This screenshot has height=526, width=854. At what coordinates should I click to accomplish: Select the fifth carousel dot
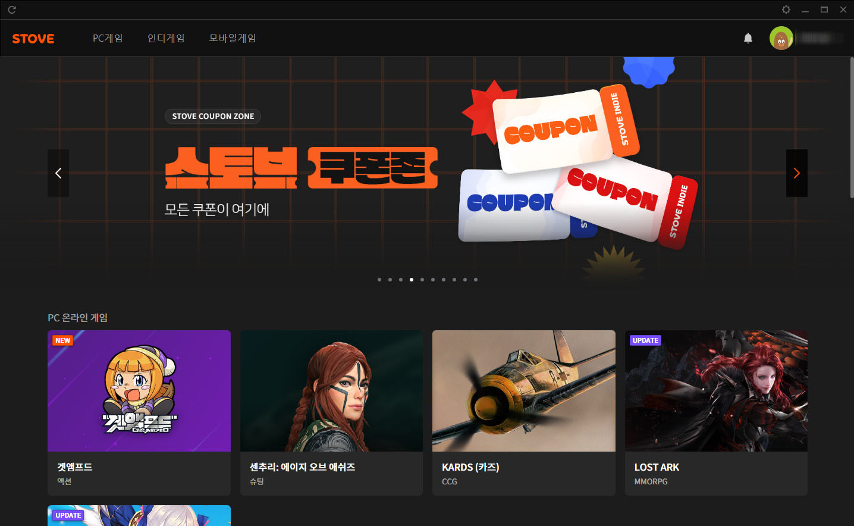(422, 280)
